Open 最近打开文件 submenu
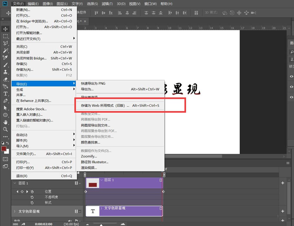Viewport: 294px width, 226px height. [x=44, y=39]
